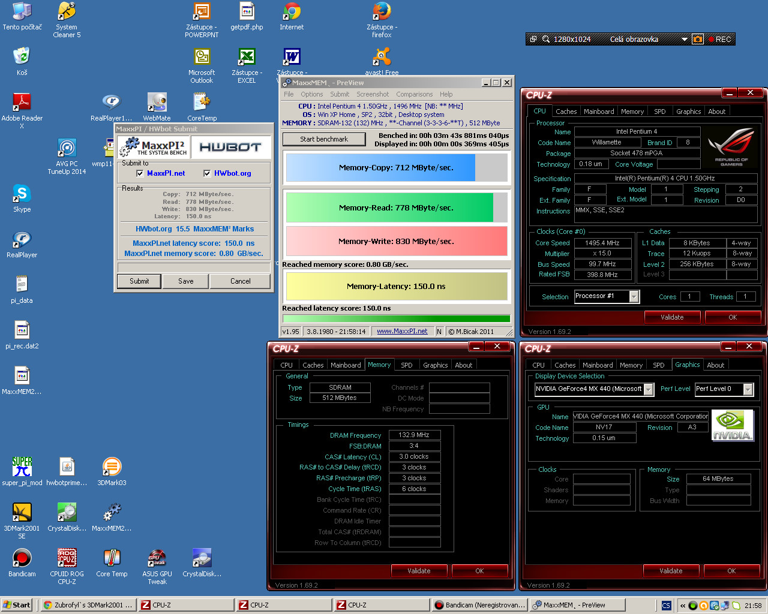
Task: Open the Firefox shortcut desktop icon
Action: [382, 11]
